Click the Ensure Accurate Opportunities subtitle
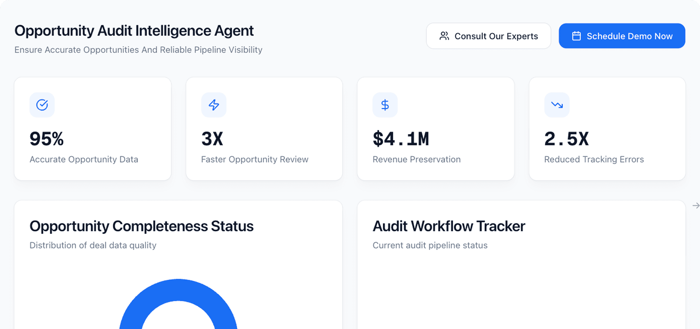The height and width of the screenshot is (329, 700). tap(138, 50)
